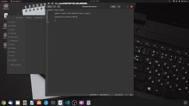Click the line 'public class Main{' in the editor

coord(56,10)
